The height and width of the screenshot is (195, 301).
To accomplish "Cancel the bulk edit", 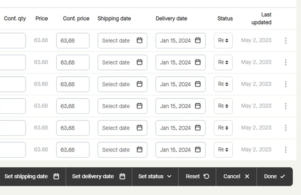I will [236, 177].
